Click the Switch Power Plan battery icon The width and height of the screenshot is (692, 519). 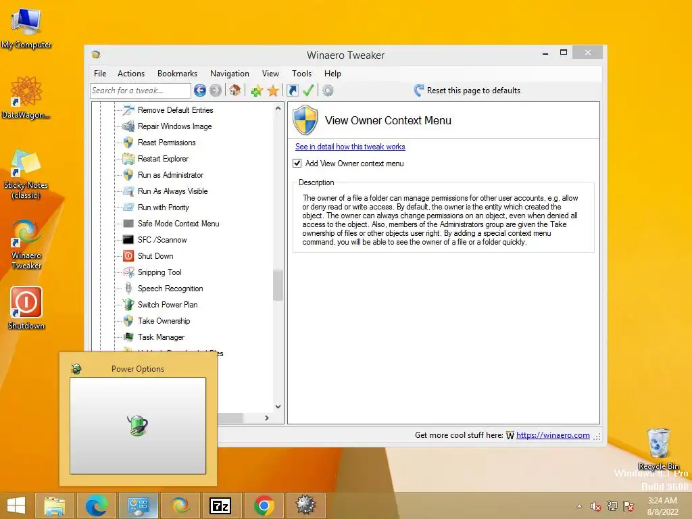pos(128,305)
